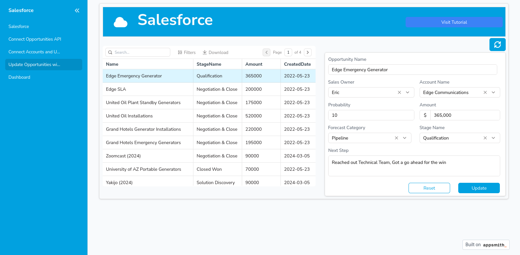Download the table data
Image resolution: width=520 pixels, height=255 pixels.
point(215,52)
